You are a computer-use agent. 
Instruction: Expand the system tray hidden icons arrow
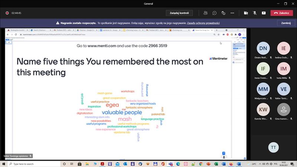(x=260, y=164)
